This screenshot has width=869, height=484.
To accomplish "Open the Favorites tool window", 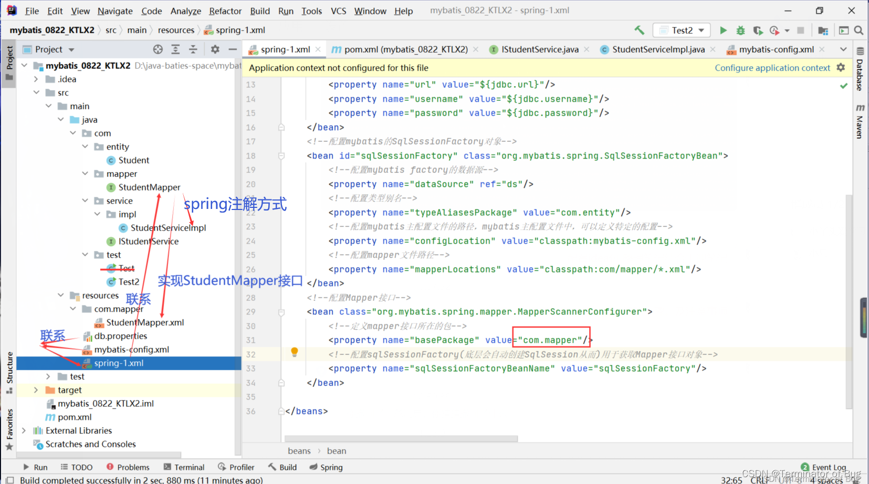I will pyautogui.click(x=9, y=429).
